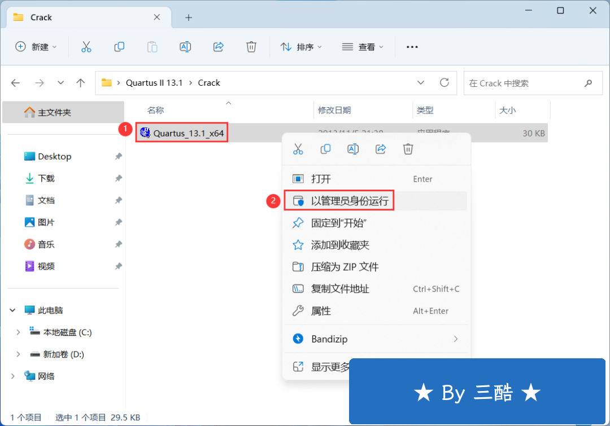This screenshot has height=426, width=610.
Task: Expand the 本地磁盘 (C:) tree node
Action: pos(18,332)
